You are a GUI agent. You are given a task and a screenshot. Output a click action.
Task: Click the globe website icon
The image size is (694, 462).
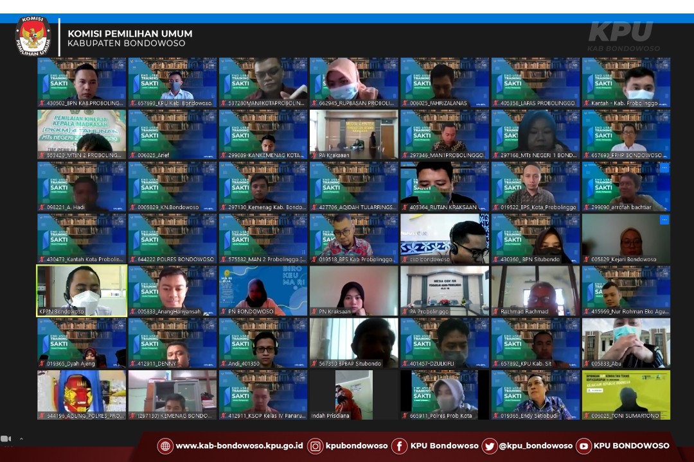165,446
